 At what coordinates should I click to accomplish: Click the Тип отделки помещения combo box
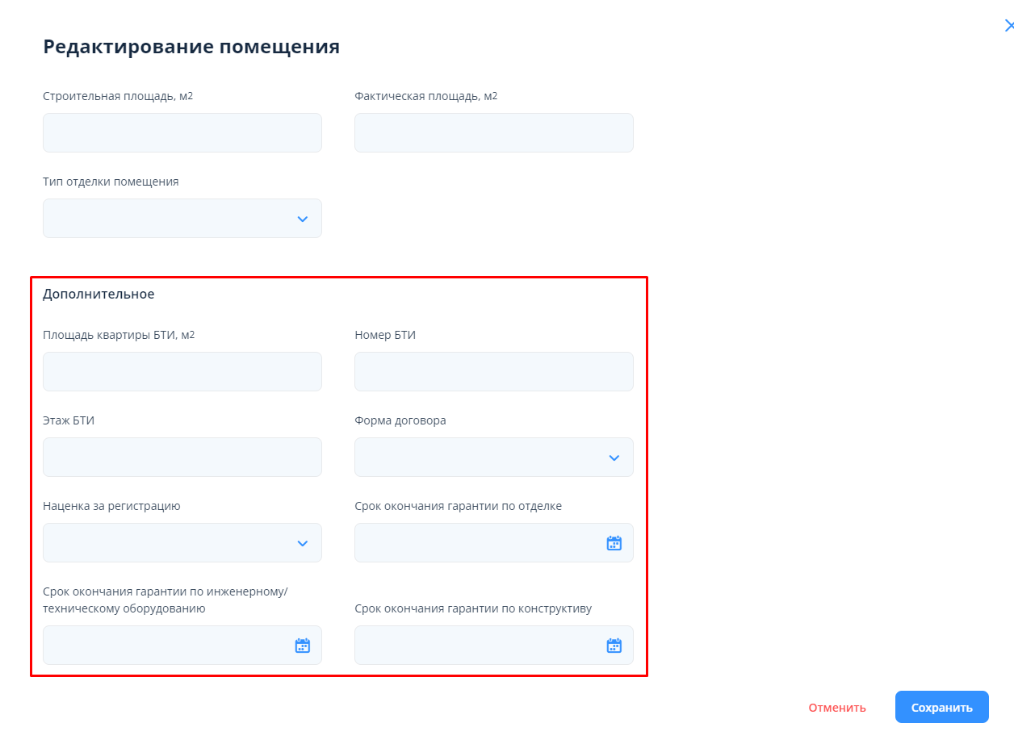coord(166,219)
